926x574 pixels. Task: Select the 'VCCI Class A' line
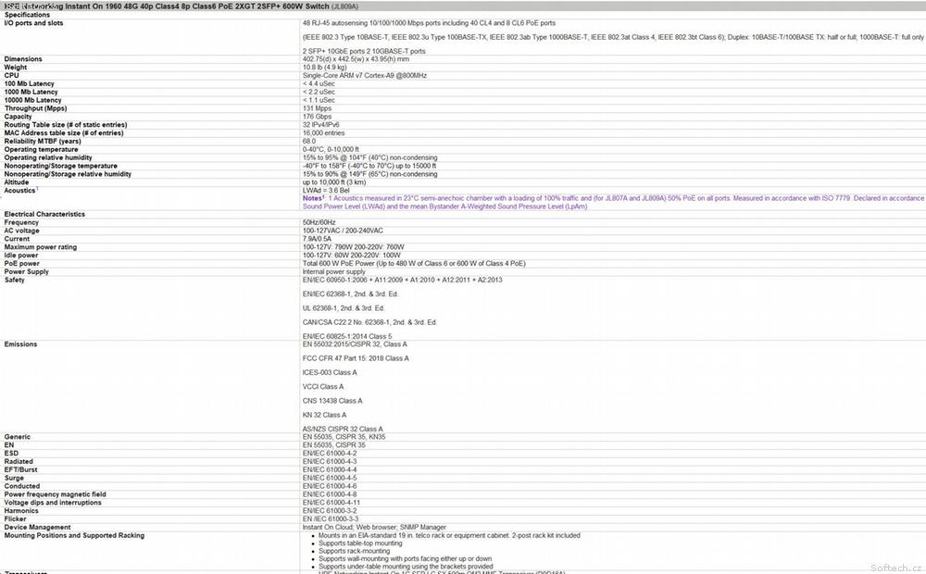[323, 387]
